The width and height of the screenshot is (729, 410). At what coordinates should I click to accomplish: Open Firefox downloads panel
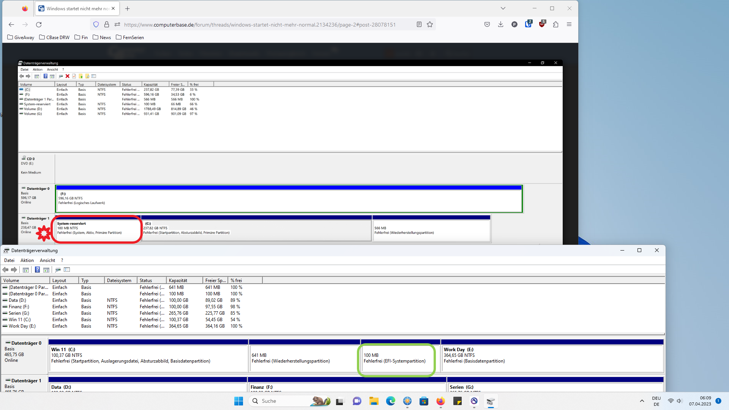tap(500, 24)
